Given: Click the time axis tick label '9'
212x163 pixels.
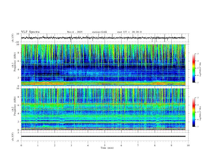Looking at the screenshot, I should coord(171,145).
